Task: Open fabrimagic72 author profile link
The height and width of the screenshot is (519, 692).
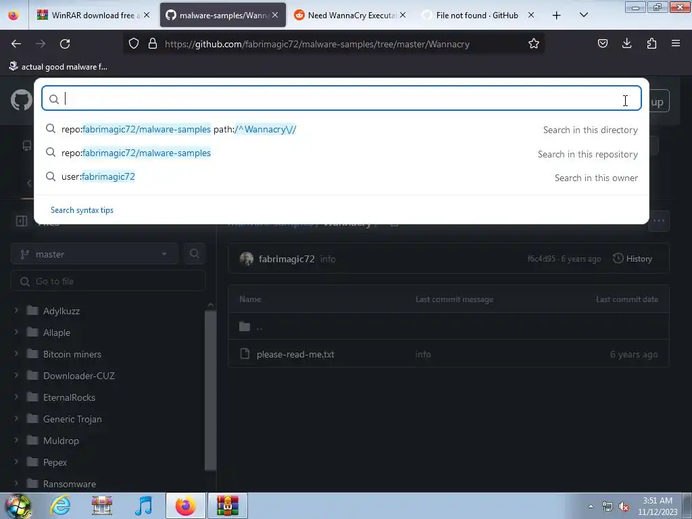Action: click(287, 259)
